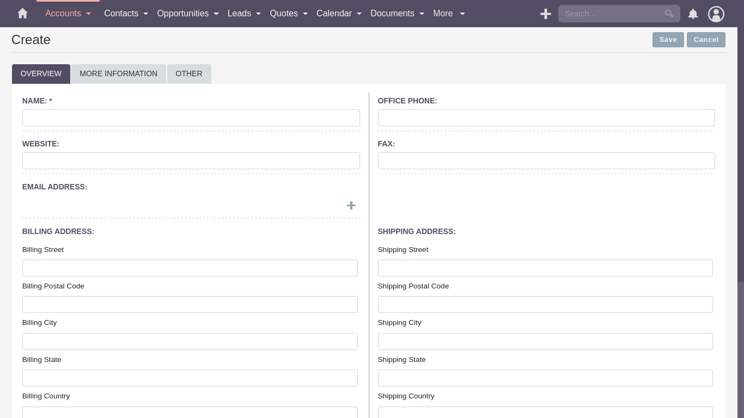Switch to the More Information tab
The image size is (744, 418).
(118, 73)
